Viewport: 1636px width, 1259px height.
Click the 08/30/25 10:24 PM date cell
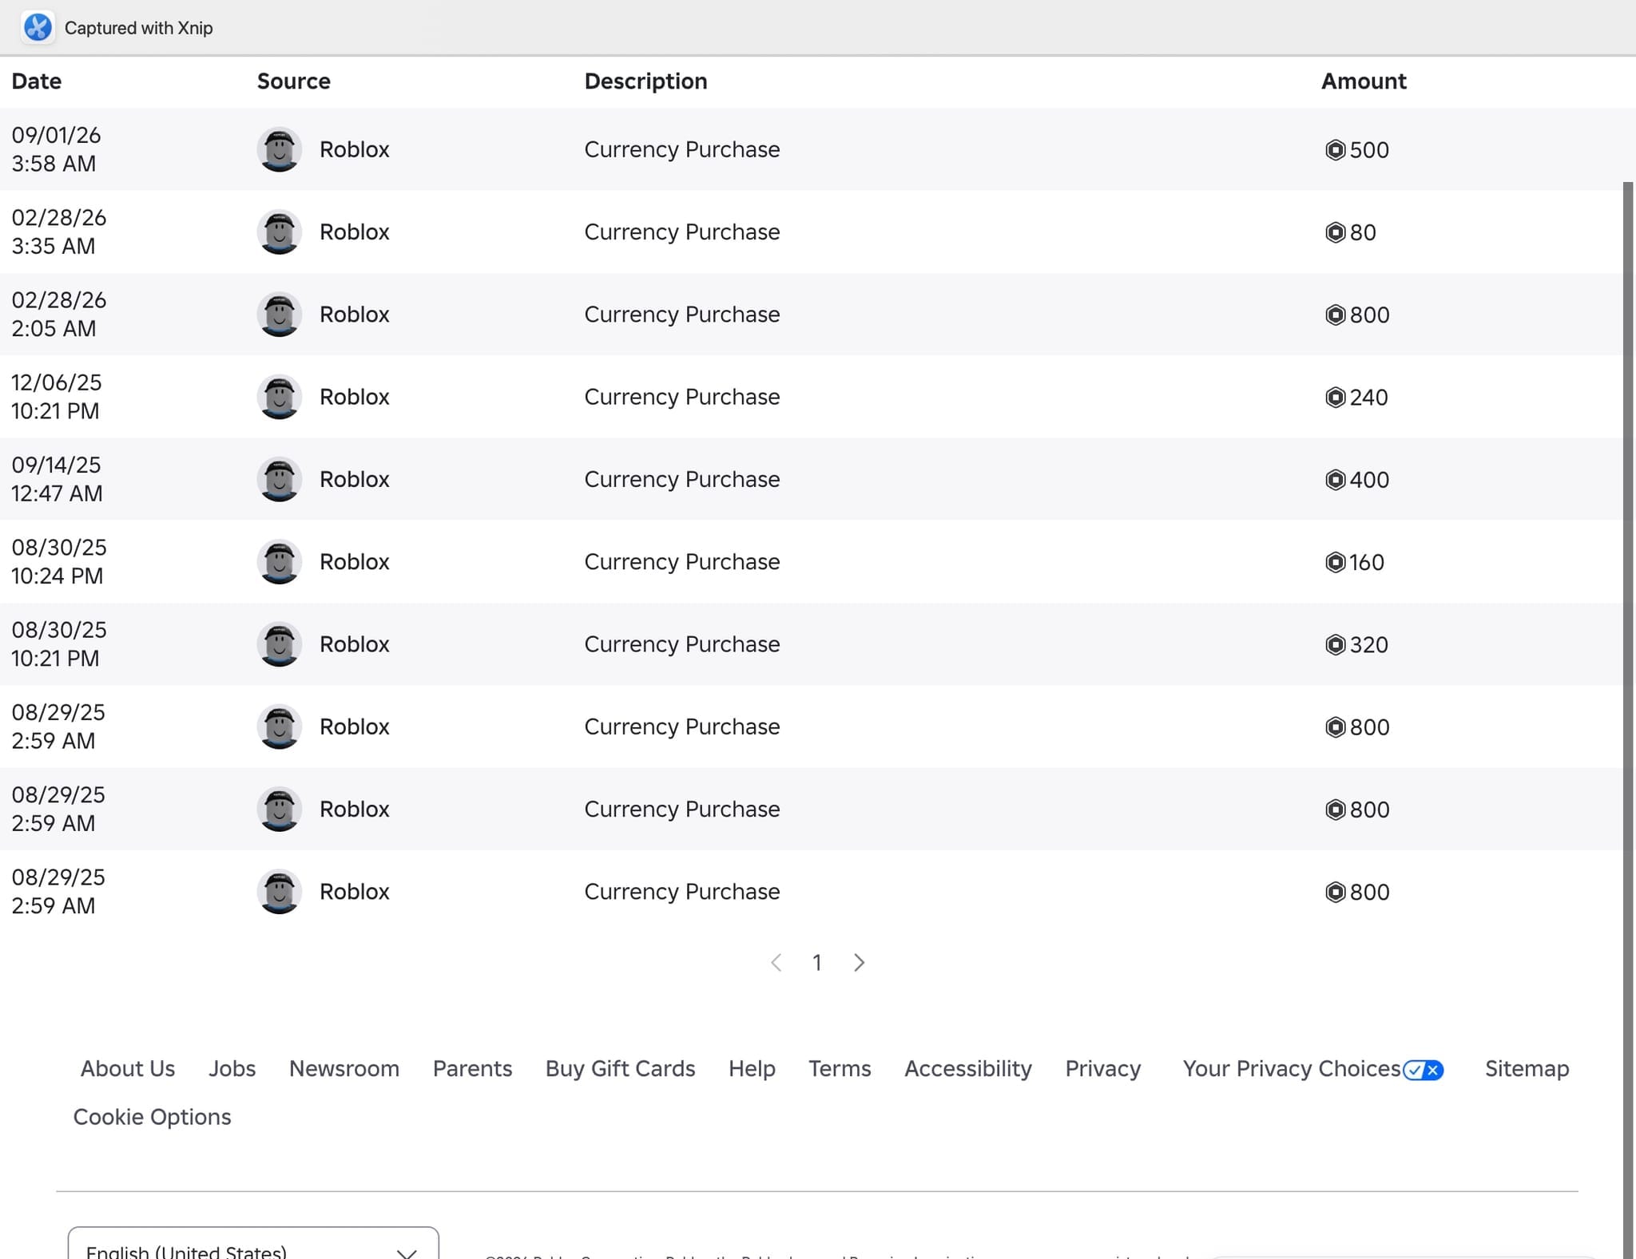(x=58, y=562)
